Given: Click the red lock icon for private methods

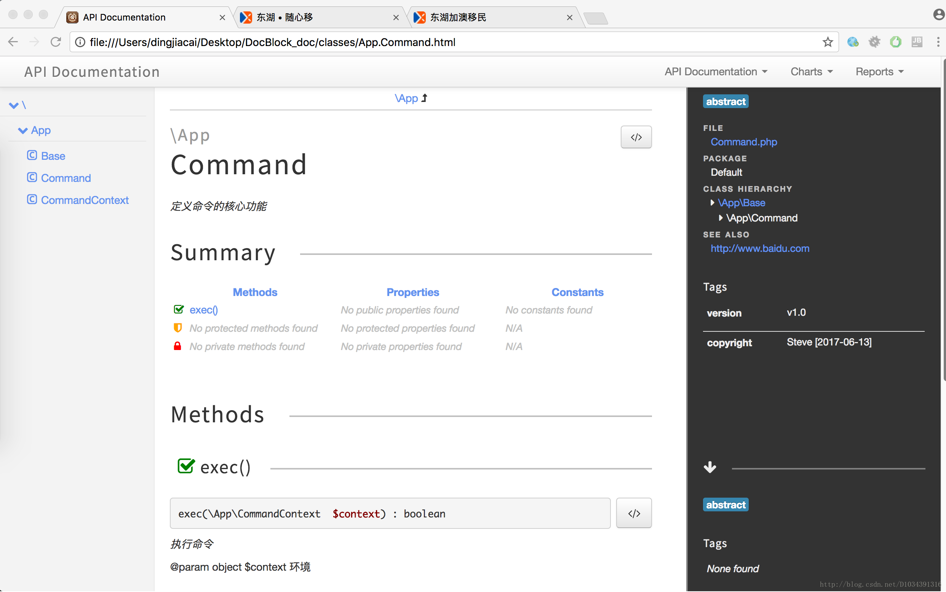Looking at the screenshot, I should click(x=178, y=347).
